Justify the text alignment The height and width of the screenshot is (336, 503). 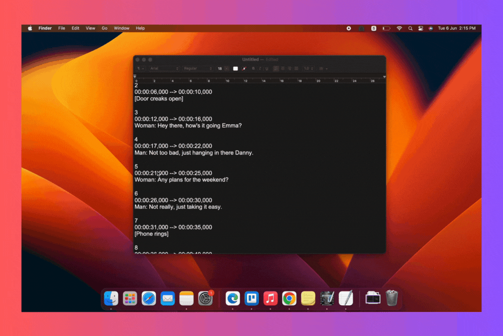[296, 69]
